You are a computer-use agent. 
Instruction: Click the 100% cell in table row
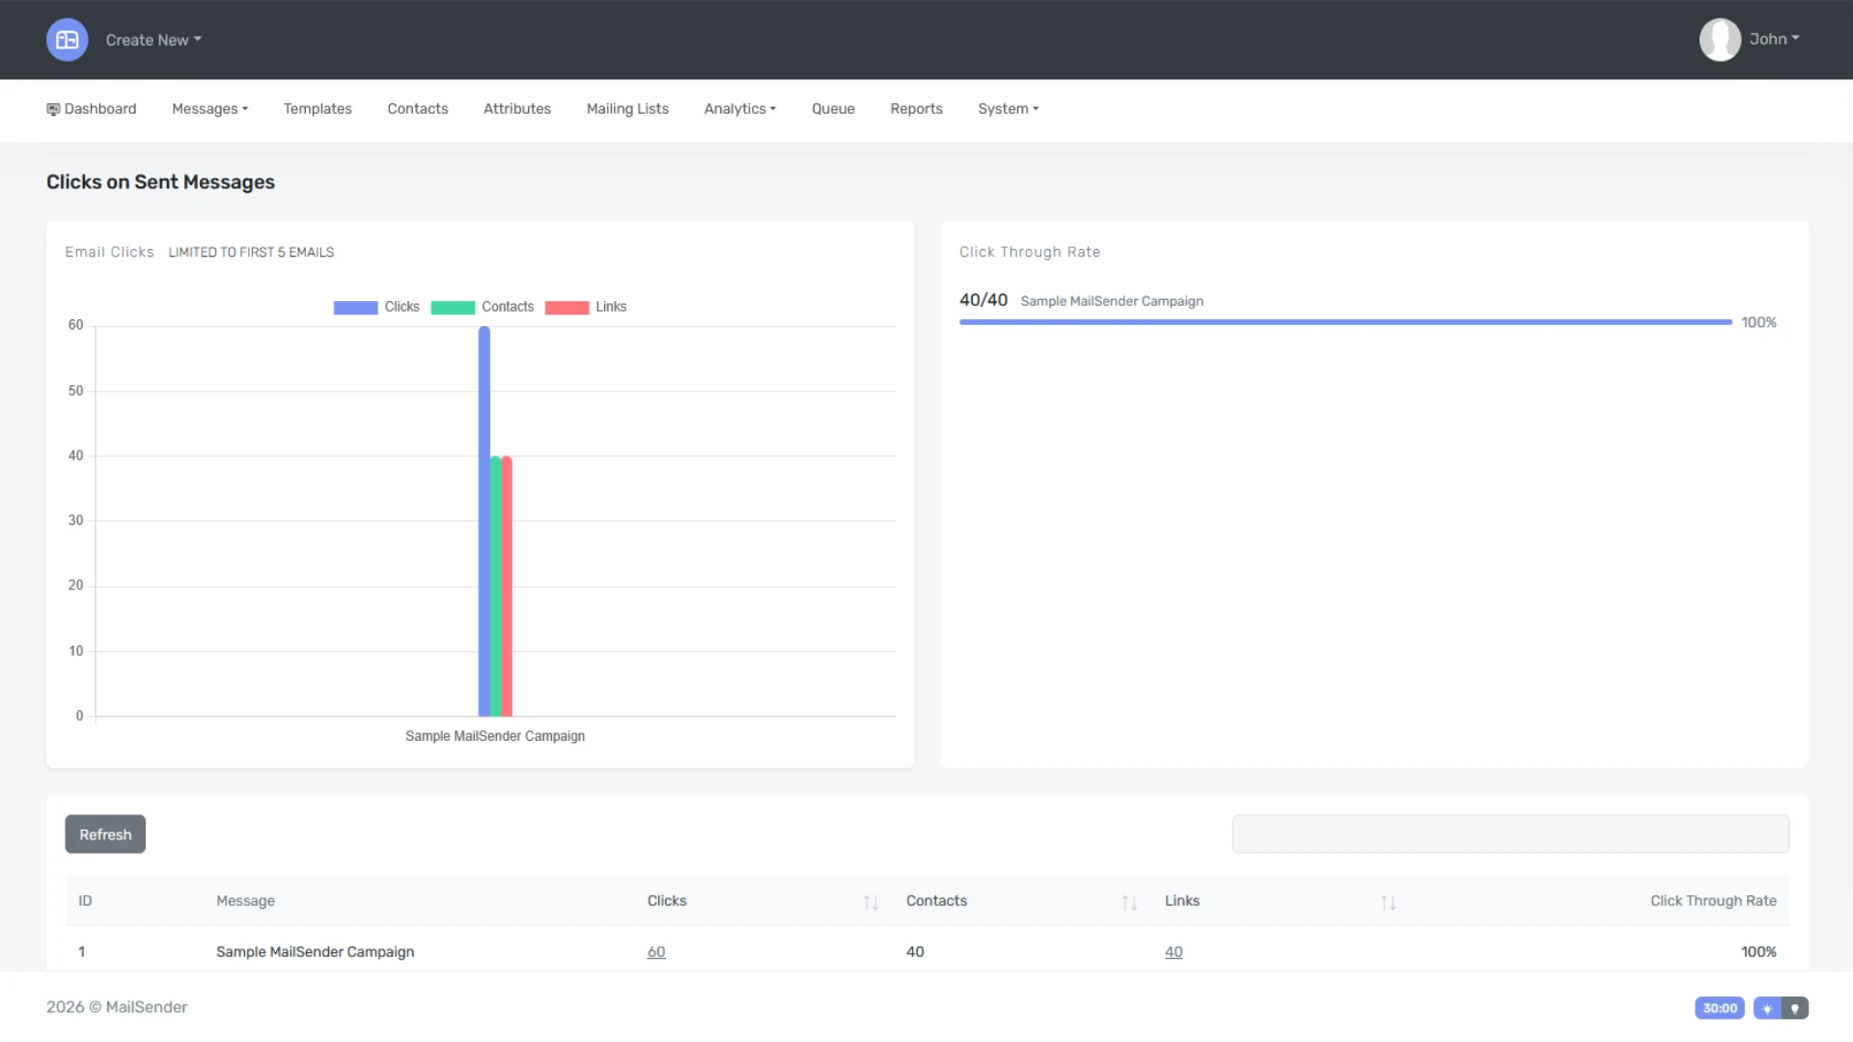pyautogui.click(x=1758, y=952)
